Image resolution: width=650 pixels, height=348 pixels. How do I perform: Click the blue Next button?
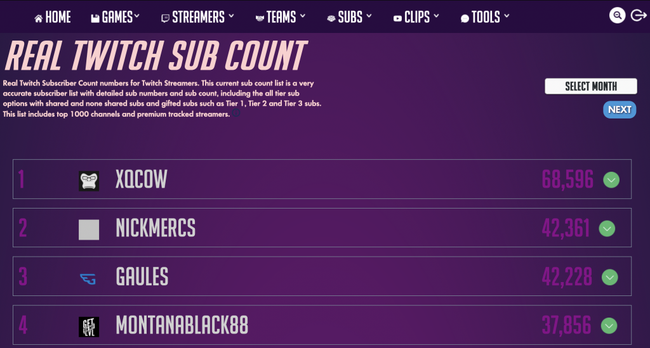point(620,110)
